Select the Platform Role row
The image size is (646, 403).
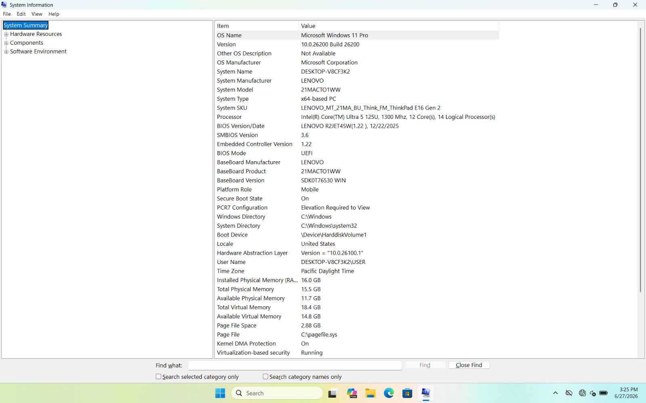point(357,189)
